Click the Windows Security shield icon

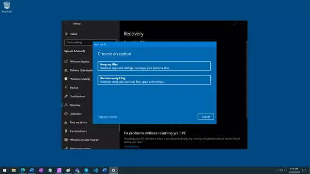[66, 79]
